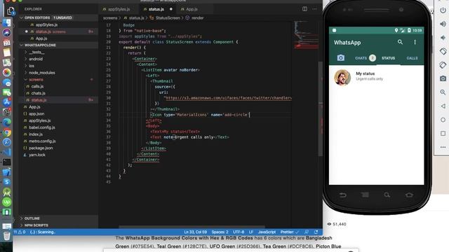Click the split editor icon

(304, 9)
